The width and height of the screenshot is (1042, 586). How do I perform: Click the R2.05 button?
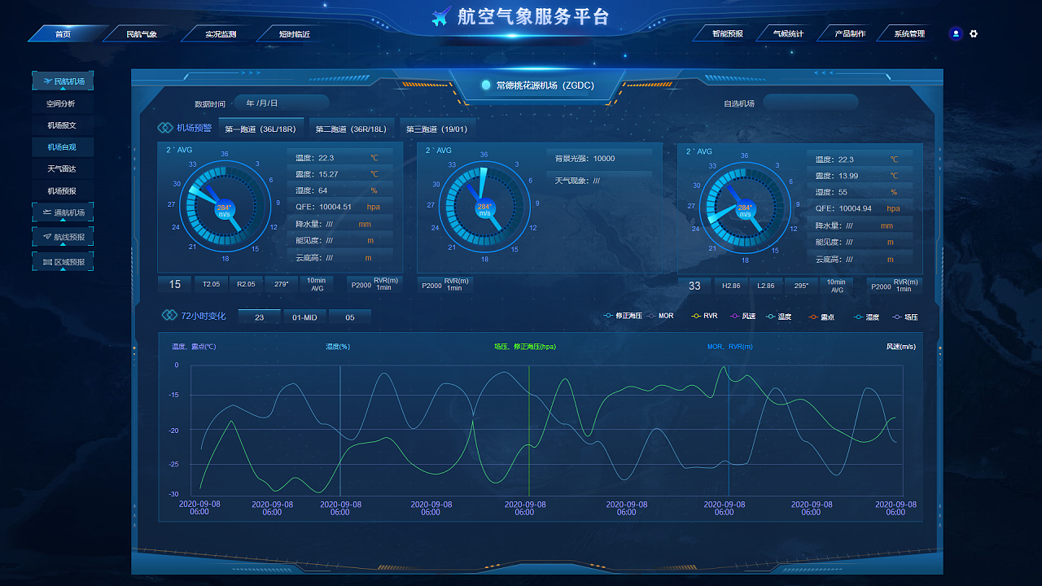[246, 284]
